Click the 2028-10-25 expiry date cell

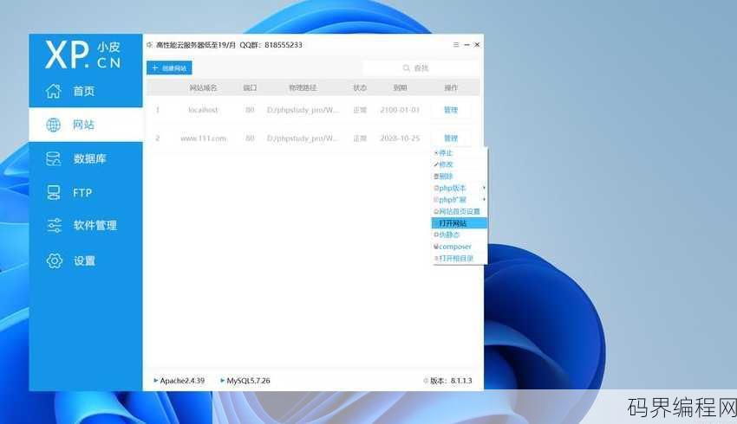click(400, 138)
